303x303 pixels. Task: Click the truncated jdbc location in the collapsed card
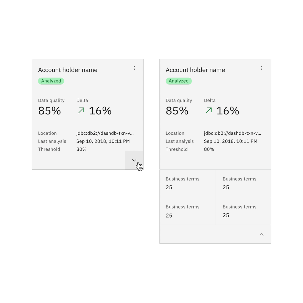point(105,133)
